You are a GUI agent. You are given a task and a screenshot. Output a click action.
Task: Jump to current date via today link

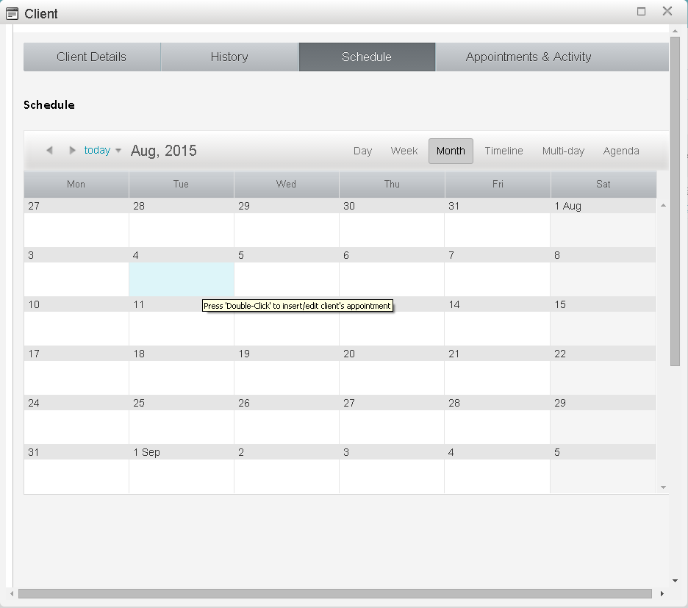pos(96,150)
